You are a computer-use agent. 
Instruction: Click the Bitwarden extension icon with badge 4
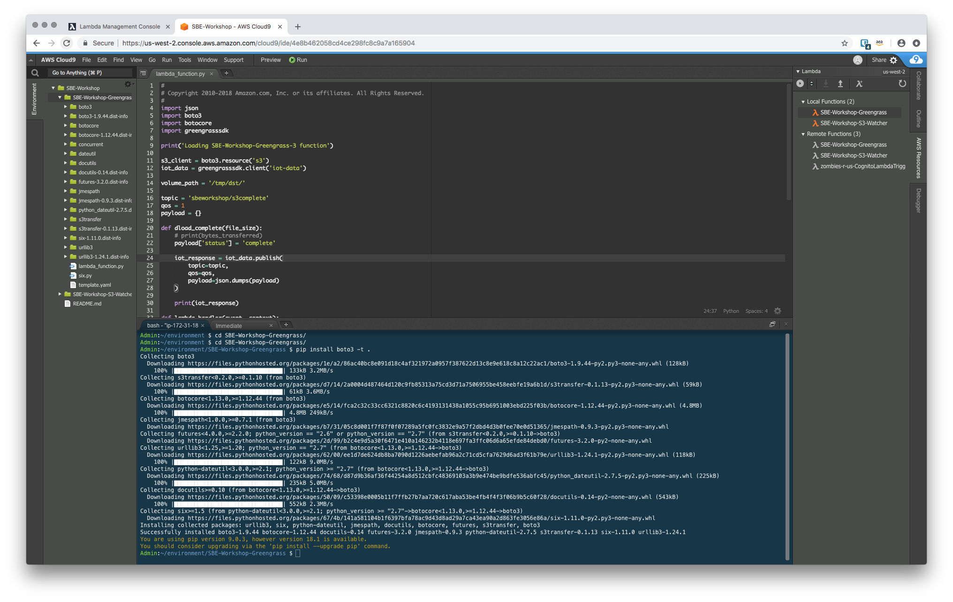point(865,44)
